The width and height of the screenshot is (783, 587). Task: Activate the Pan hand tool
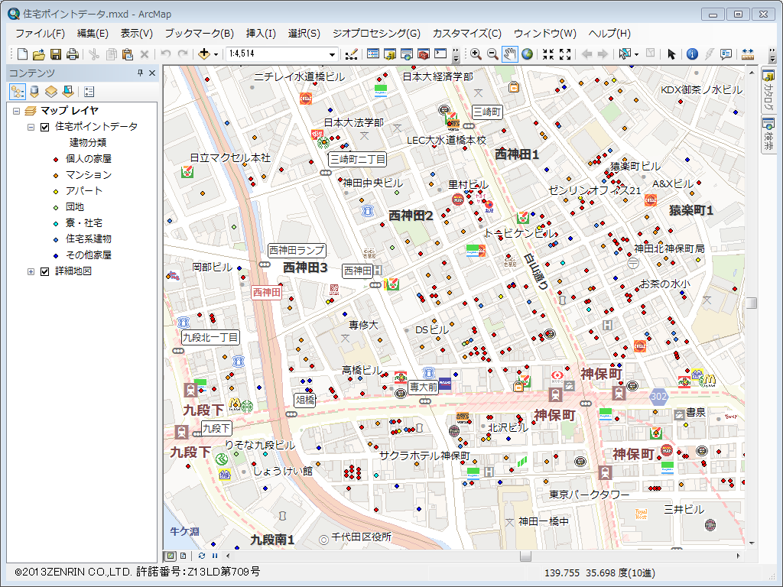tap(509, 54)
